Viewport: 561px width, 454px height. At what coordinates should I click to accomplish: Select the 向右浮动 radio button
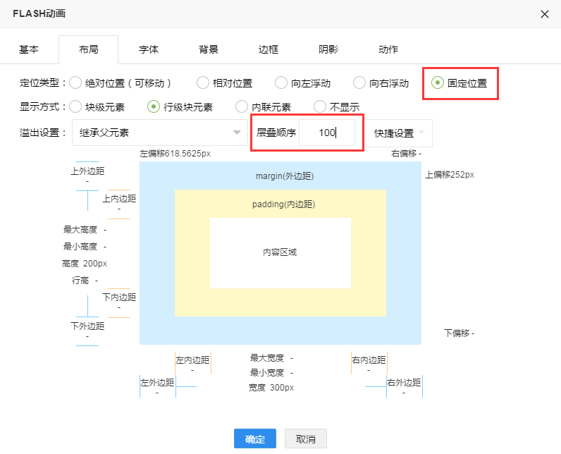359,83
